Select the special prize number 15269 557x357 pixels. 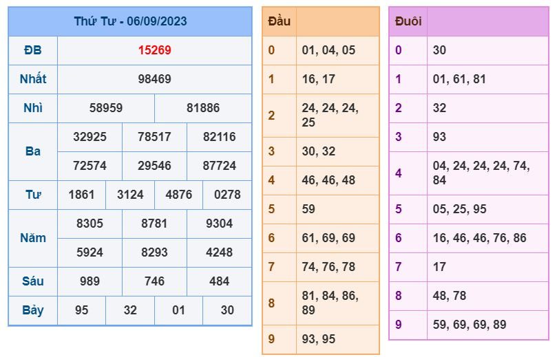point(154,50)
